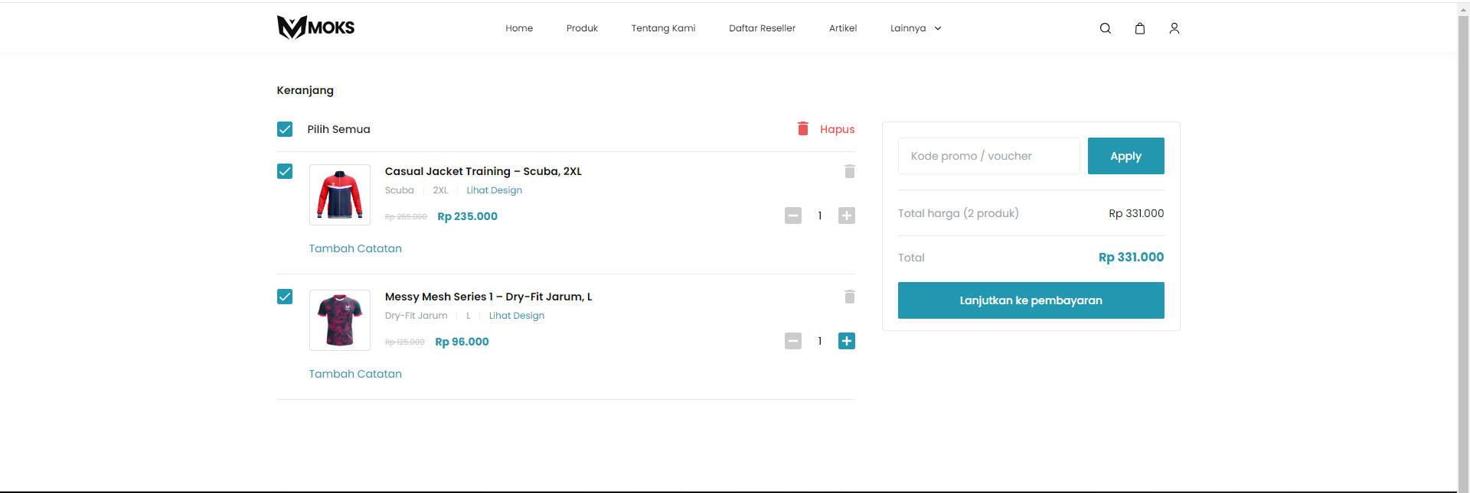Click the Hapus text link
1470x493 pixels.
pyautogui.click(x=837, y=129)
